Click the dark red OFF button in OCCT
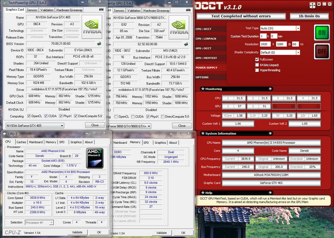This screenshot has width=334, height=238. [322, 51]
